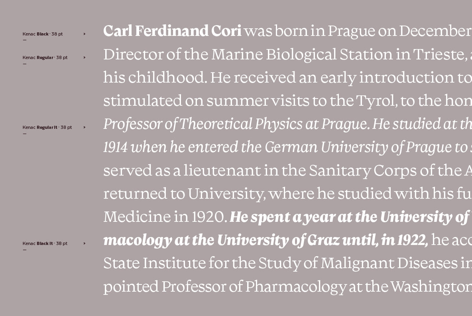This screenshot has width=472, height=316.
Task: Click the arrow beside Kenac Regular It
Action: pos(84,127)
